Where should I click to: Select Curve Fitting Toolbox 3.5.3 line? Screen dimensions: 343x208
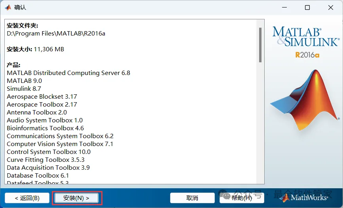point(45,160)
